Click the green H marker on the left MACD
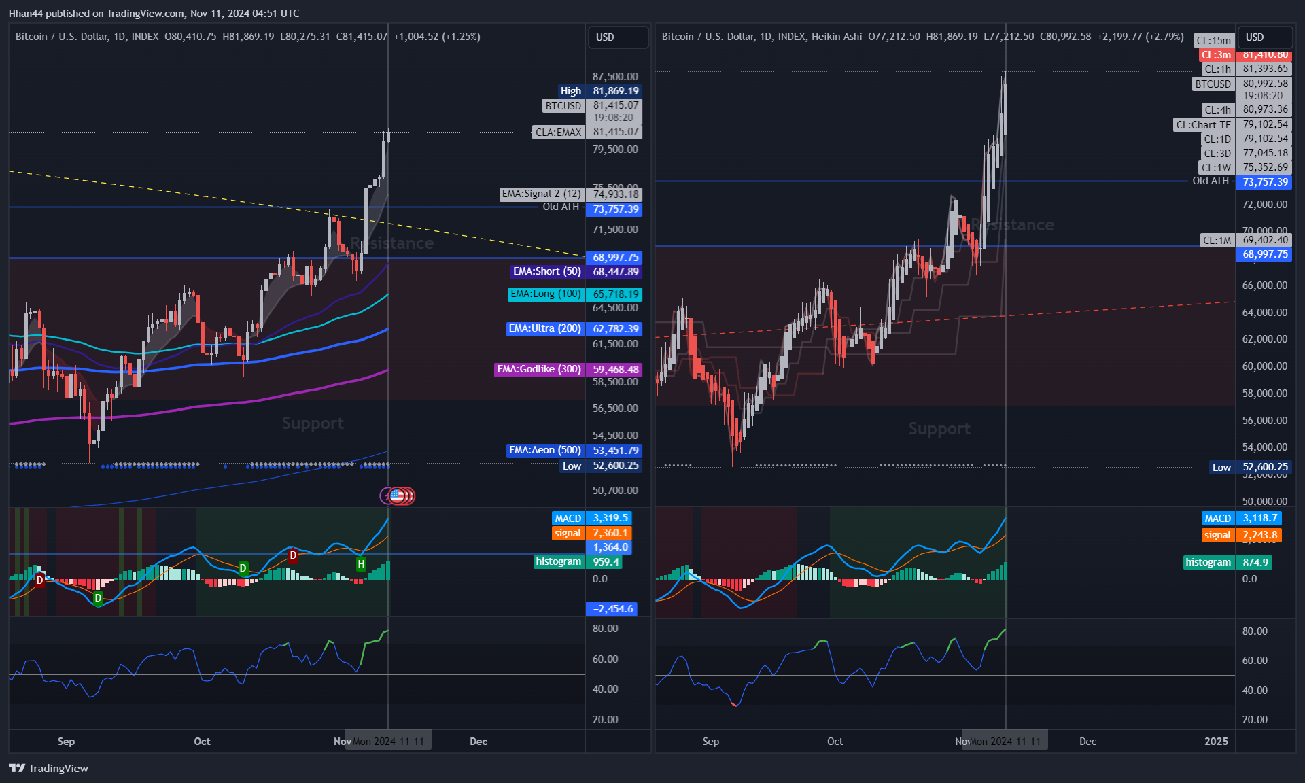The image size is (1305, 783). [x=361, y=563]
